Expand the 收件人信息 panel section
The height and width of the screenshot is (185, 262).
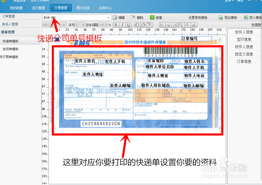click(244, 47)
